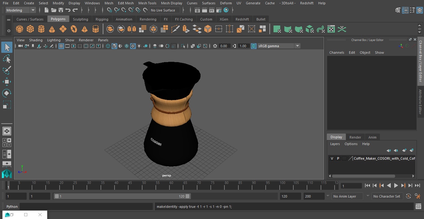Play the animation forward
Viewport: 424px width, 219px height.
pyautogui.click(x=396, y=185)
